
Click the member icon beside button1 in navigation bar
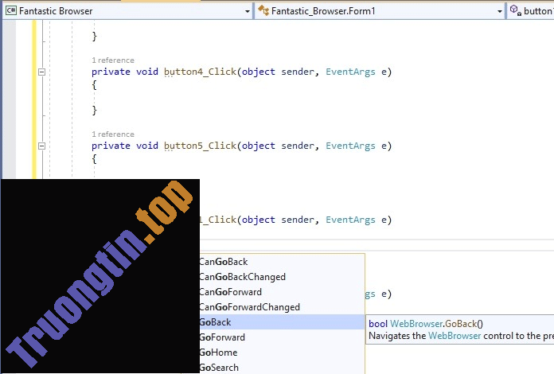pos(515,11)
